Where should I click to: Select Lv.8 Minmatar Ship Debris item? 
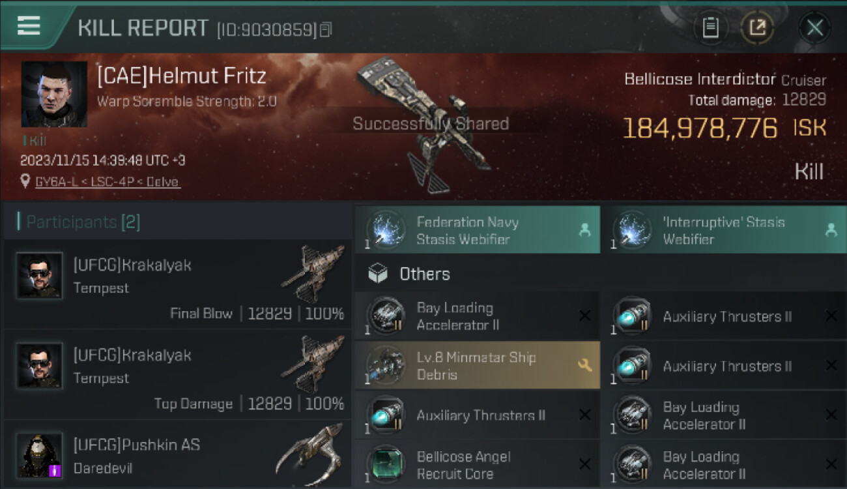[x=477, y=366]
